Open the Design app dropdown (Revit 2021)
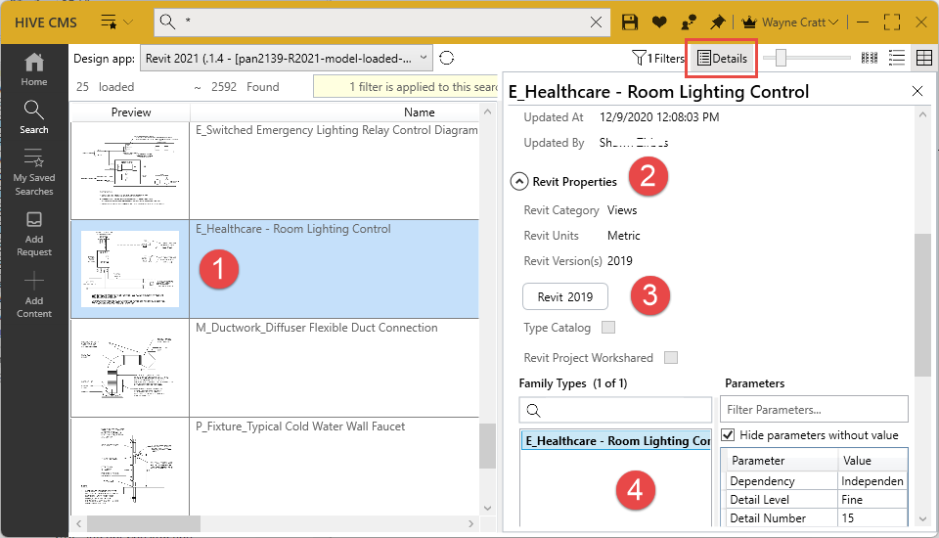Image resolution: width=939 pixels, height=538 pixels. pos(287,58)
